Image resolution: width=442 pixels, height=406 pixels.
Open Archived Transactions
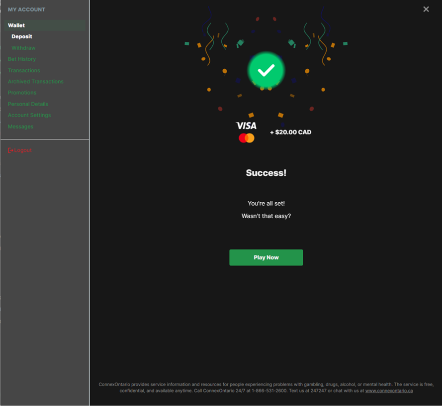coord(35,81)
